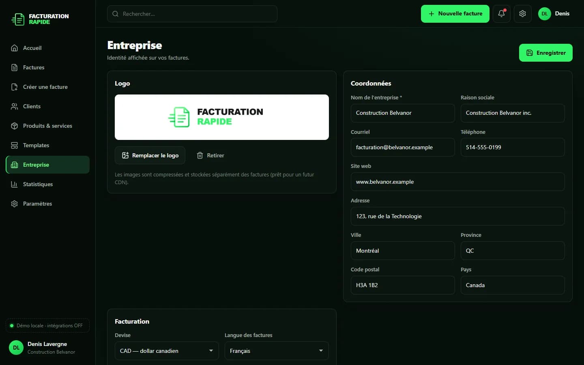Click Denis Lavergne name in sidebar
Image resolution: width=584 pixels, height=365 pixels.
tap(47, 344)
